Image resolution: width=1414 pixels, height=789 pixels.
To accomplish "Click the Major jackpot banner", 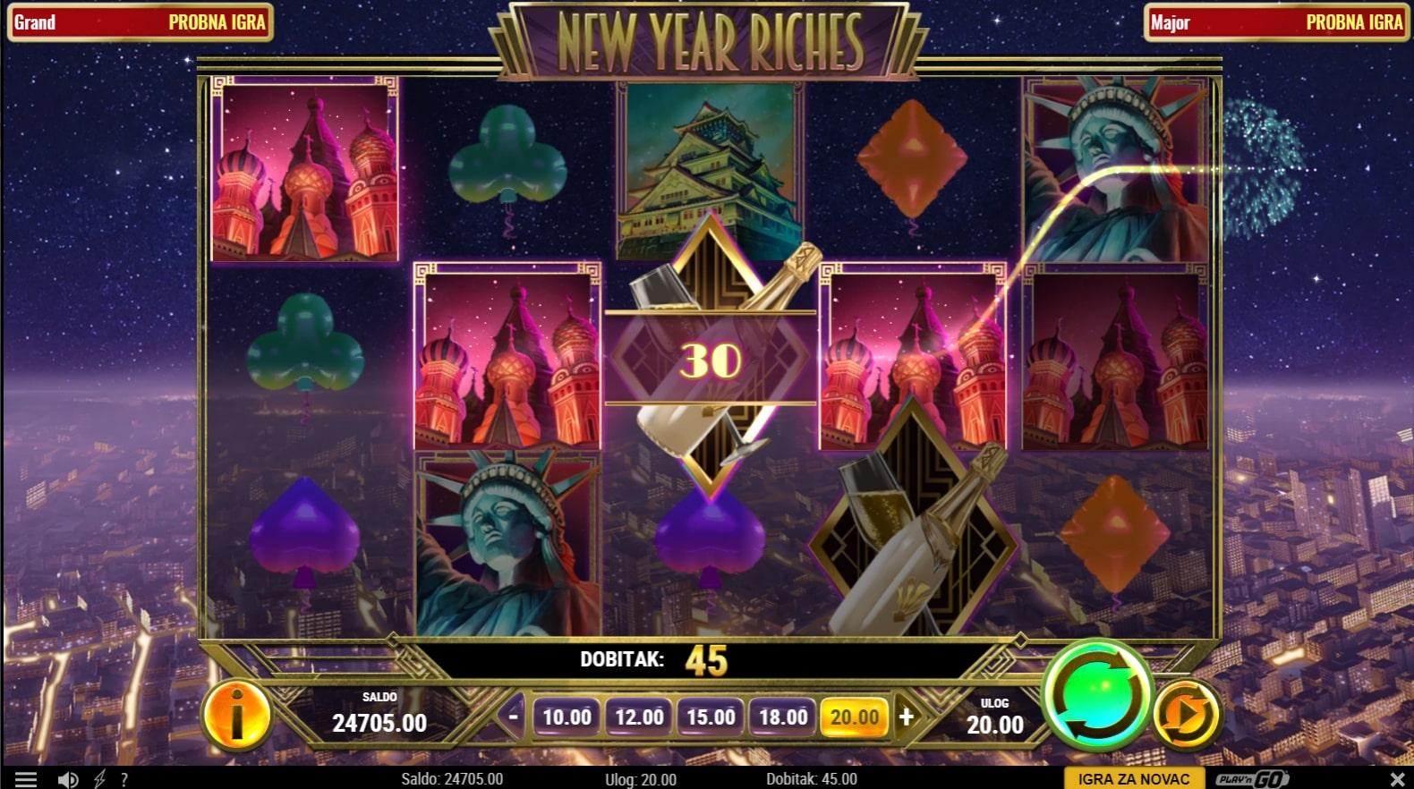I will tap(1277, 22).
